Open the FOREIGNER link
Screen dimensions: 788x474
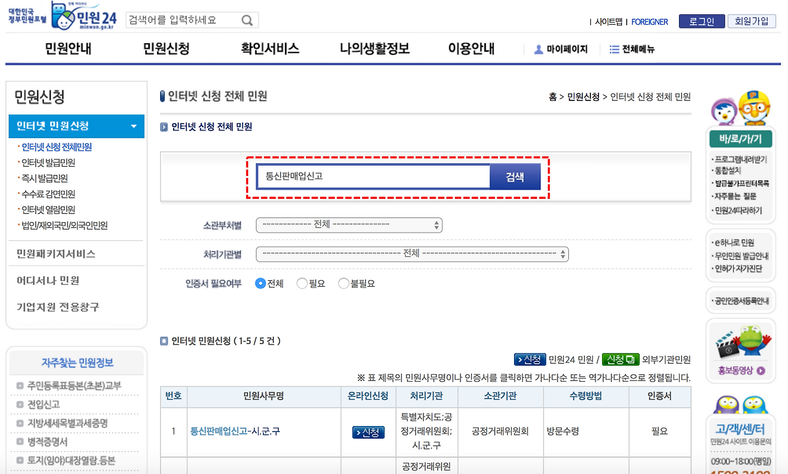(x=649, y=22)
